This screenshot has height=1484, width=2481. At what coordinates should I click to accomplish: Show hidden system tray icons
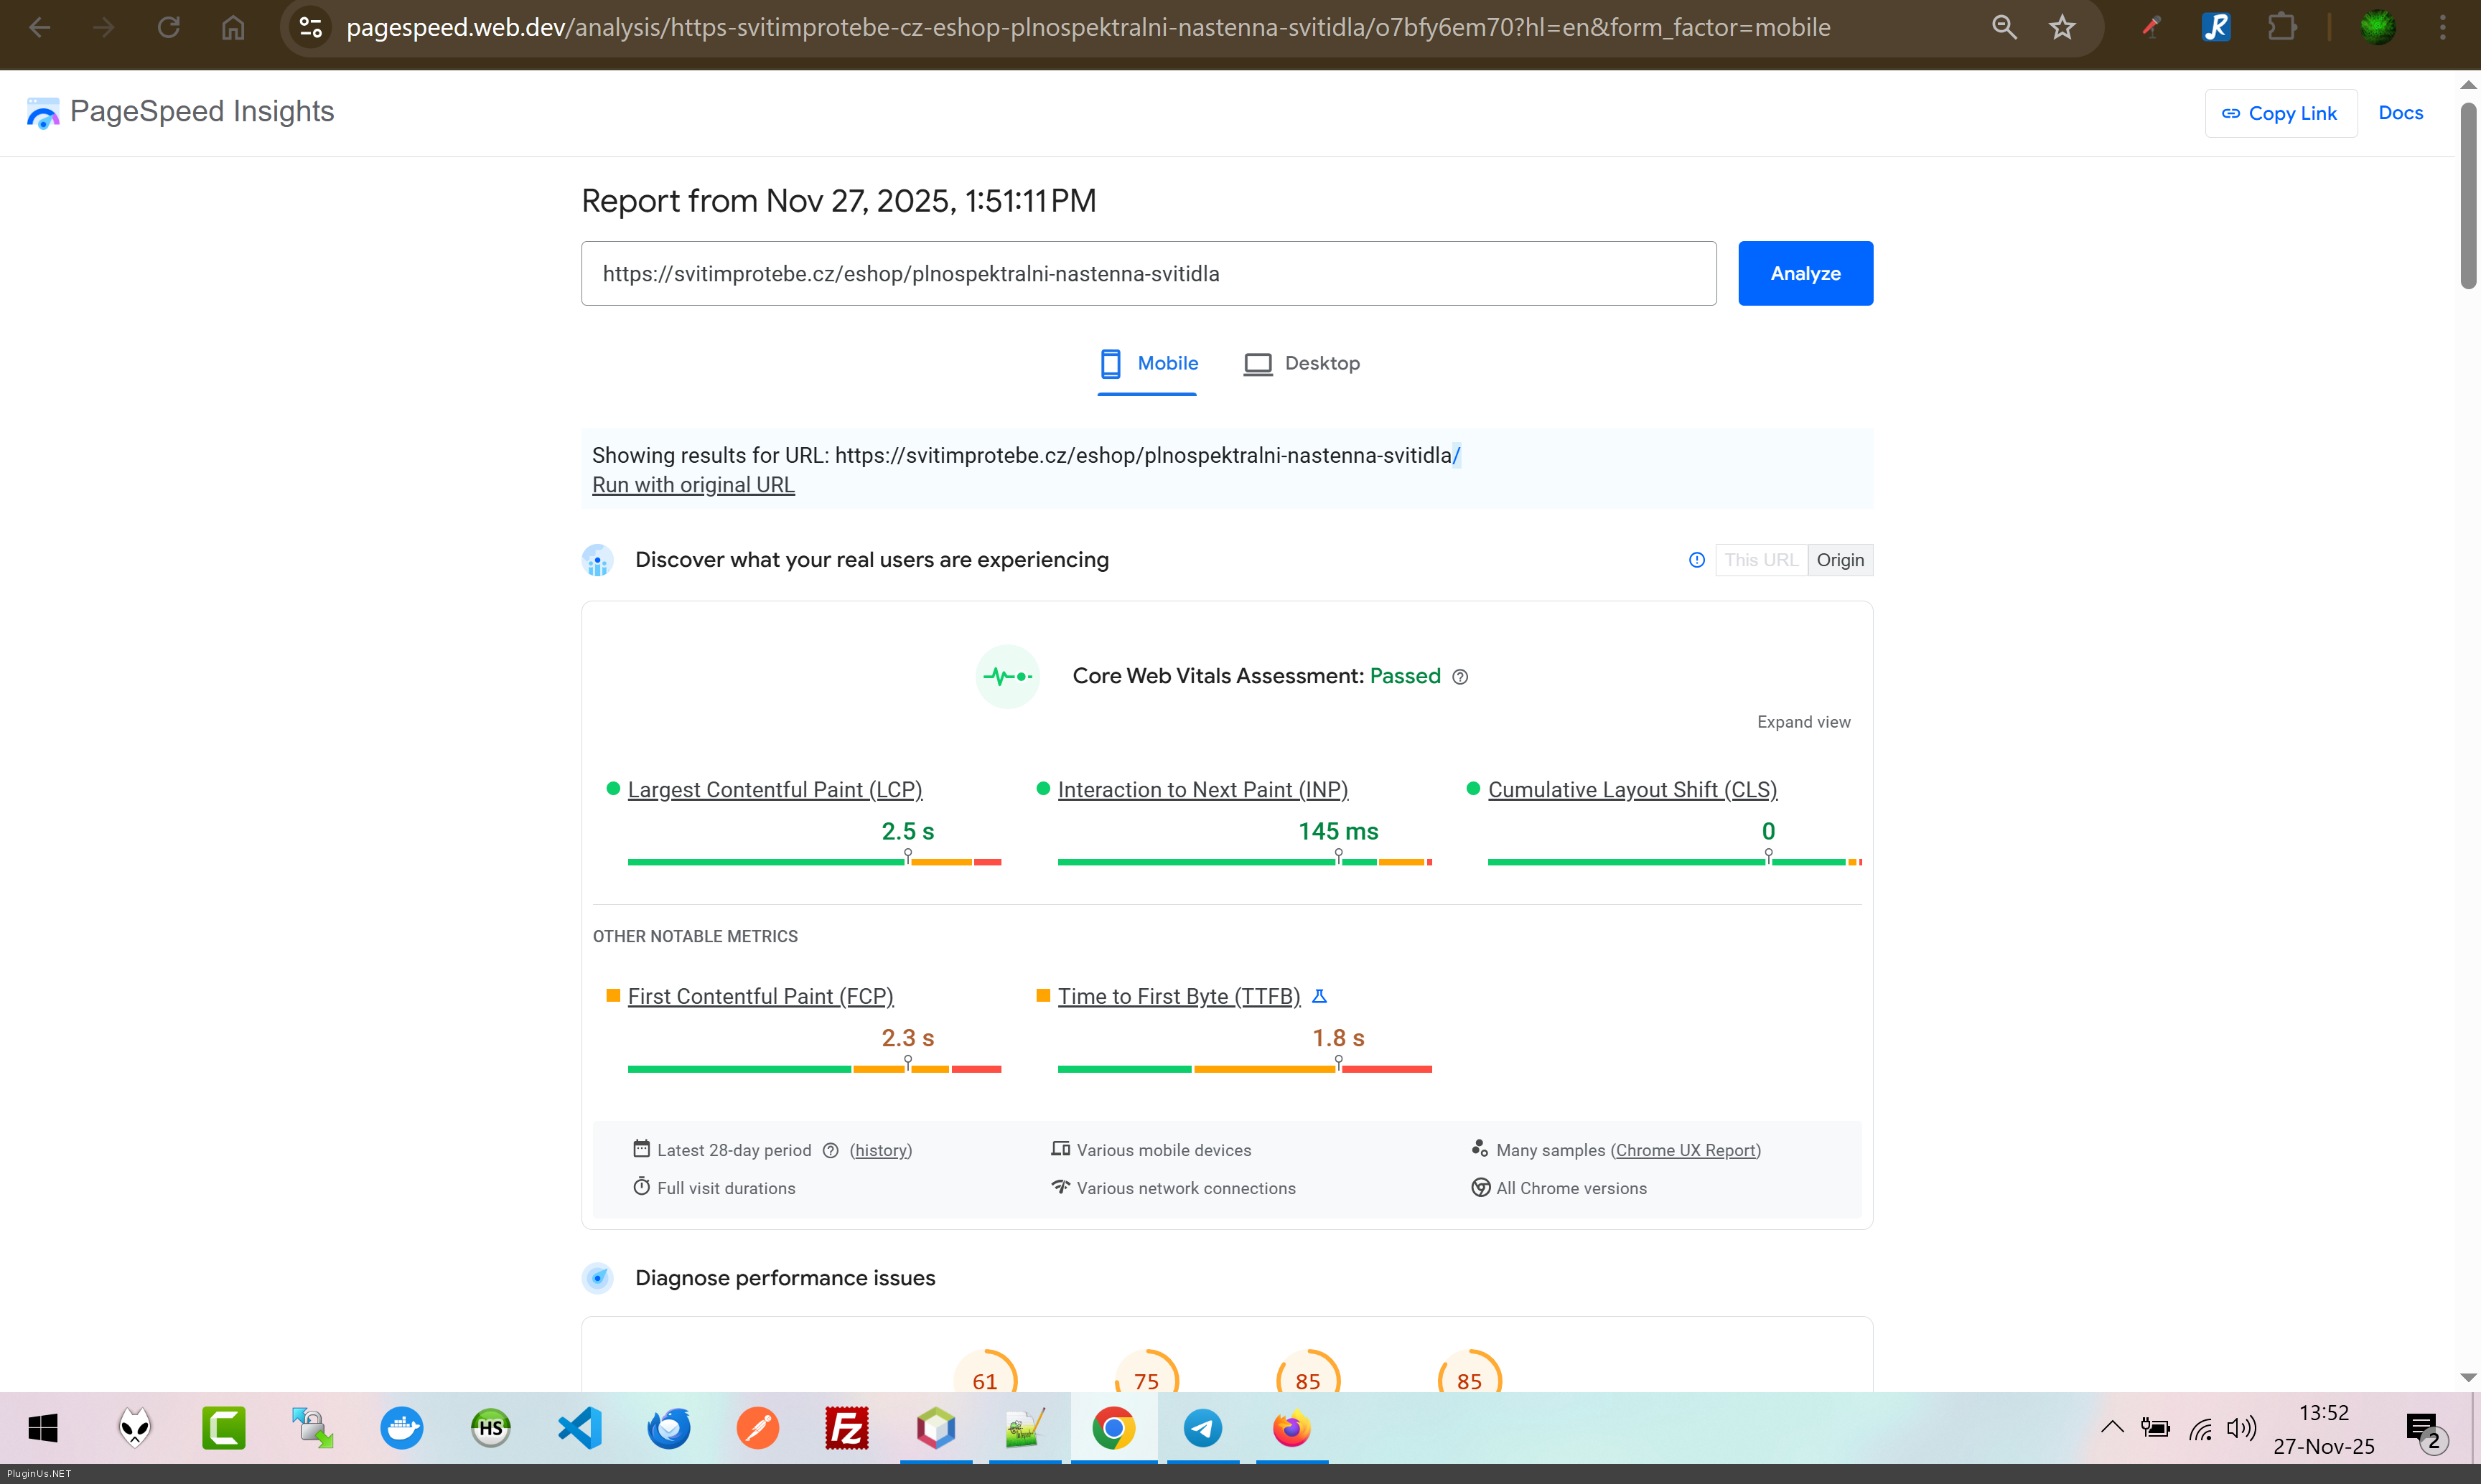click(2112, 1428)
